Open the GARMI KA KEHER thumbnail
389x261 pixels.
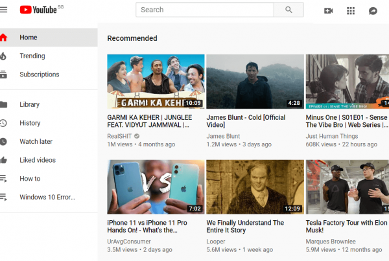(156, 82)
